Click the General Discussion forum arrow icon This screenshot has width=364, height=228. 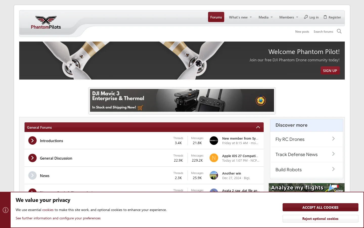pyautogui.click(x=32, y=158)
